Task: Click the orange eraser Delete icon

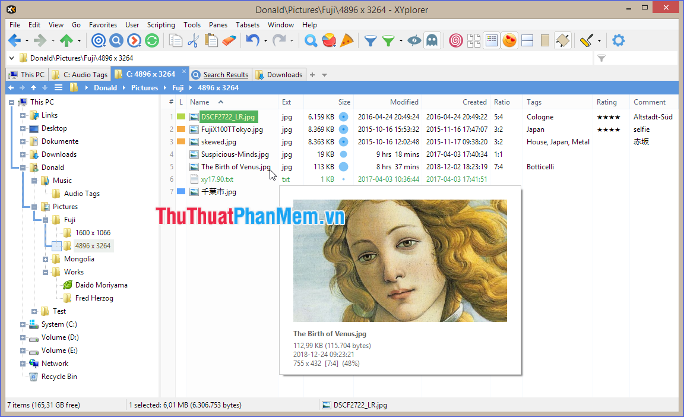Action: (229, 40)
